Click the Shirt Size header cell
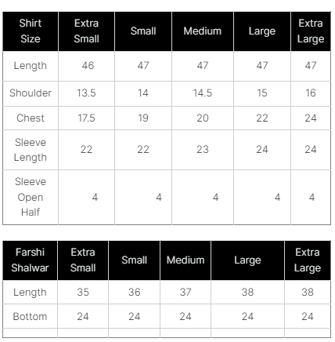The width and height of the screenshot is (335, 342). coord(31,31)
